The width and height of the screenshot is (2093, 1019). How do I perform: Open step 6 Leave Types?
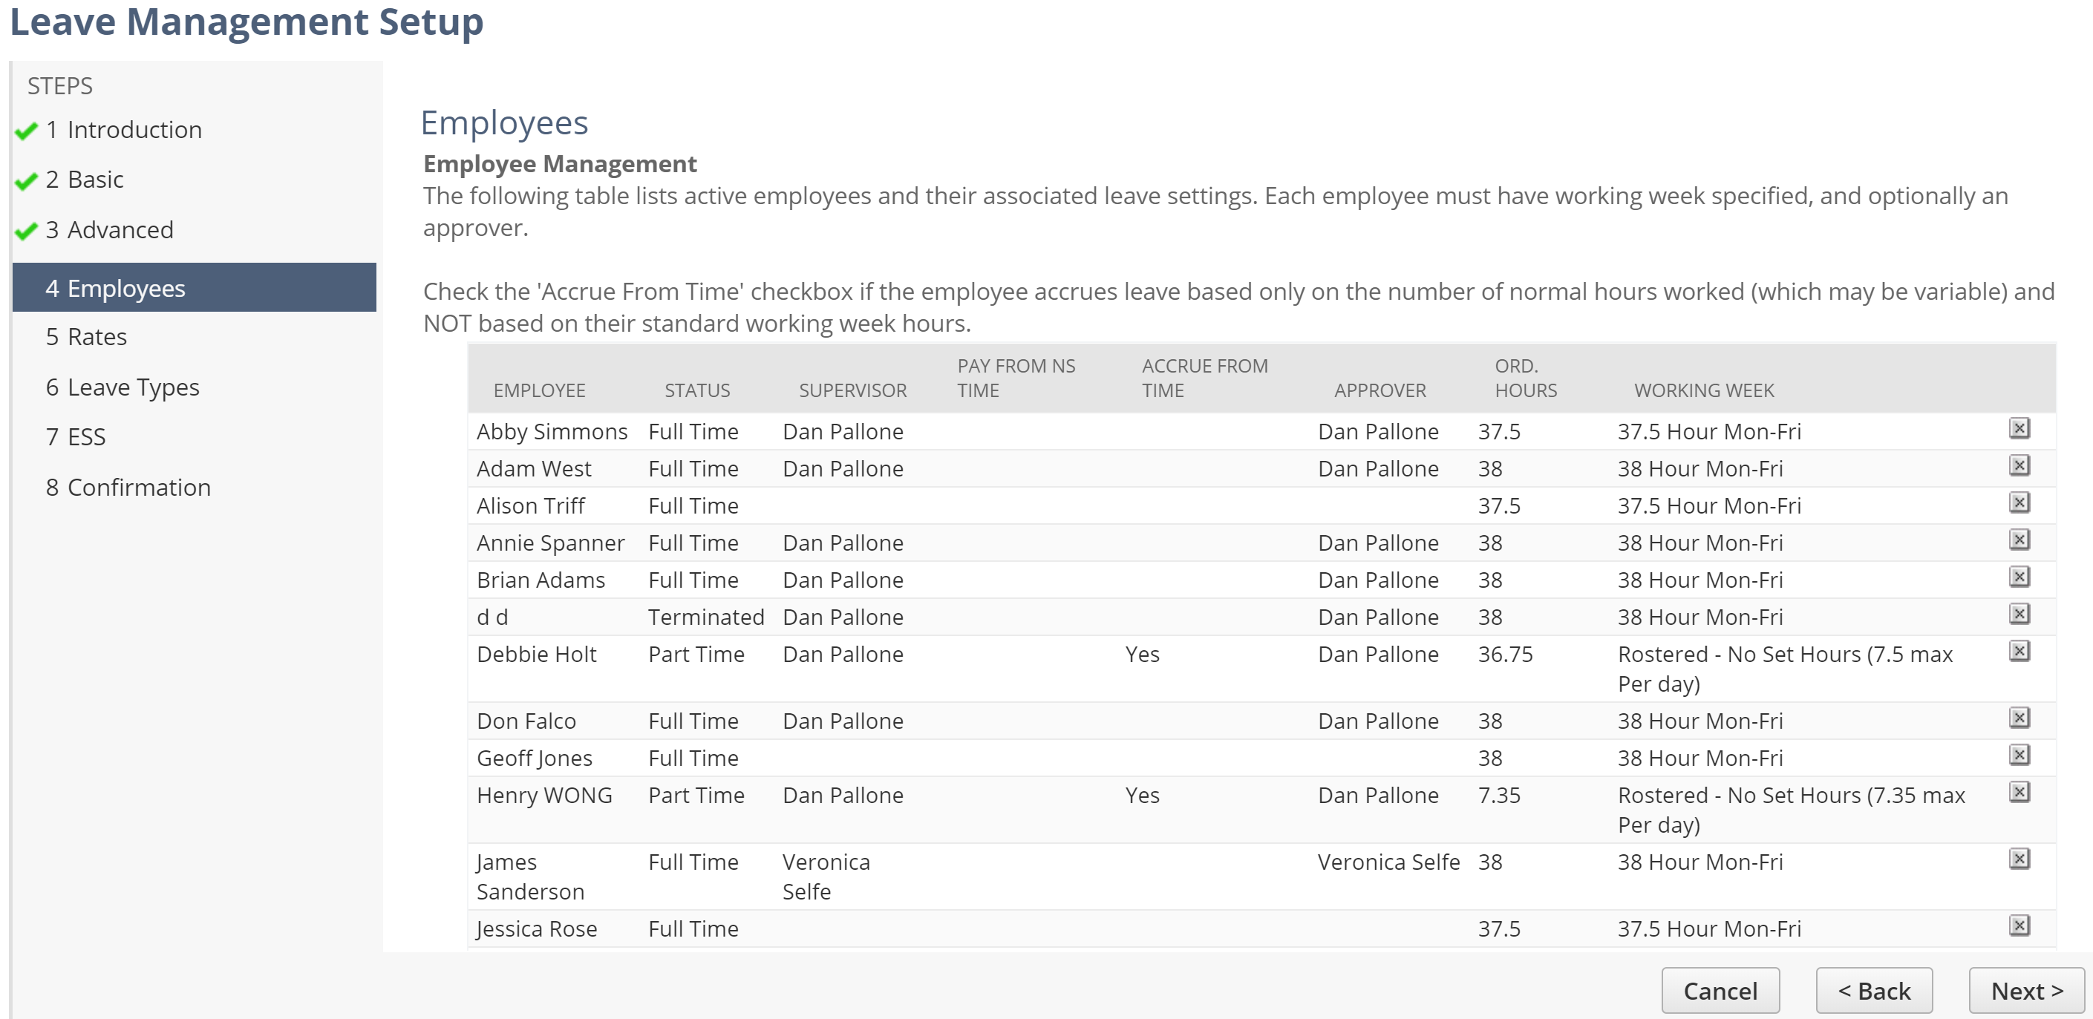point(122,387)
